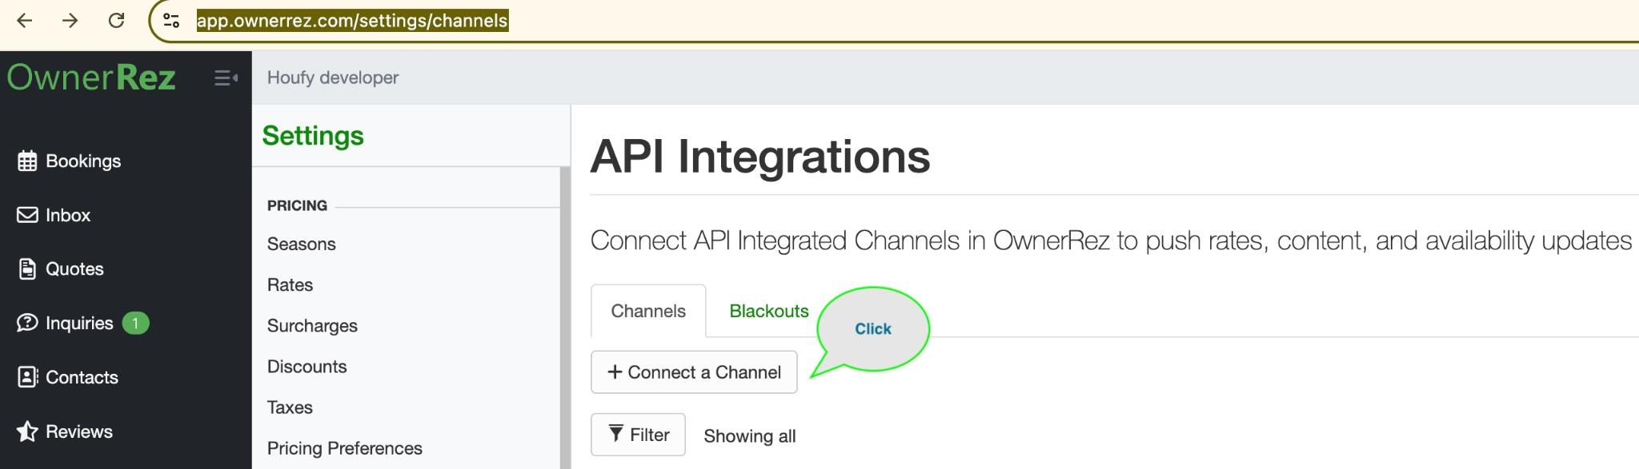Open Seasons pricing settings
The height and width of the screenshot is (469, 1639).
pos(301,244)
